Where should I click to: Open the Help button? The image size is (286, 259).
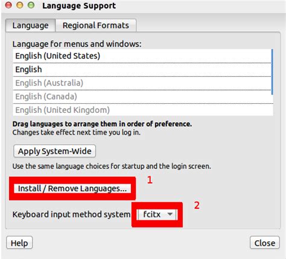[x=19, y=243]
